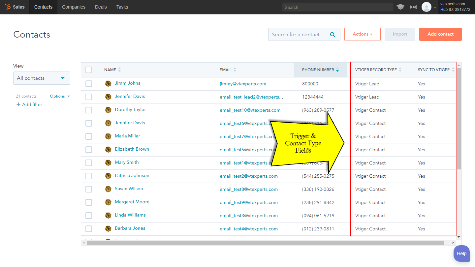The image size is (475, 267).
Task: Click avatar icon beside Susan Wilson
Action: point(108,189)
